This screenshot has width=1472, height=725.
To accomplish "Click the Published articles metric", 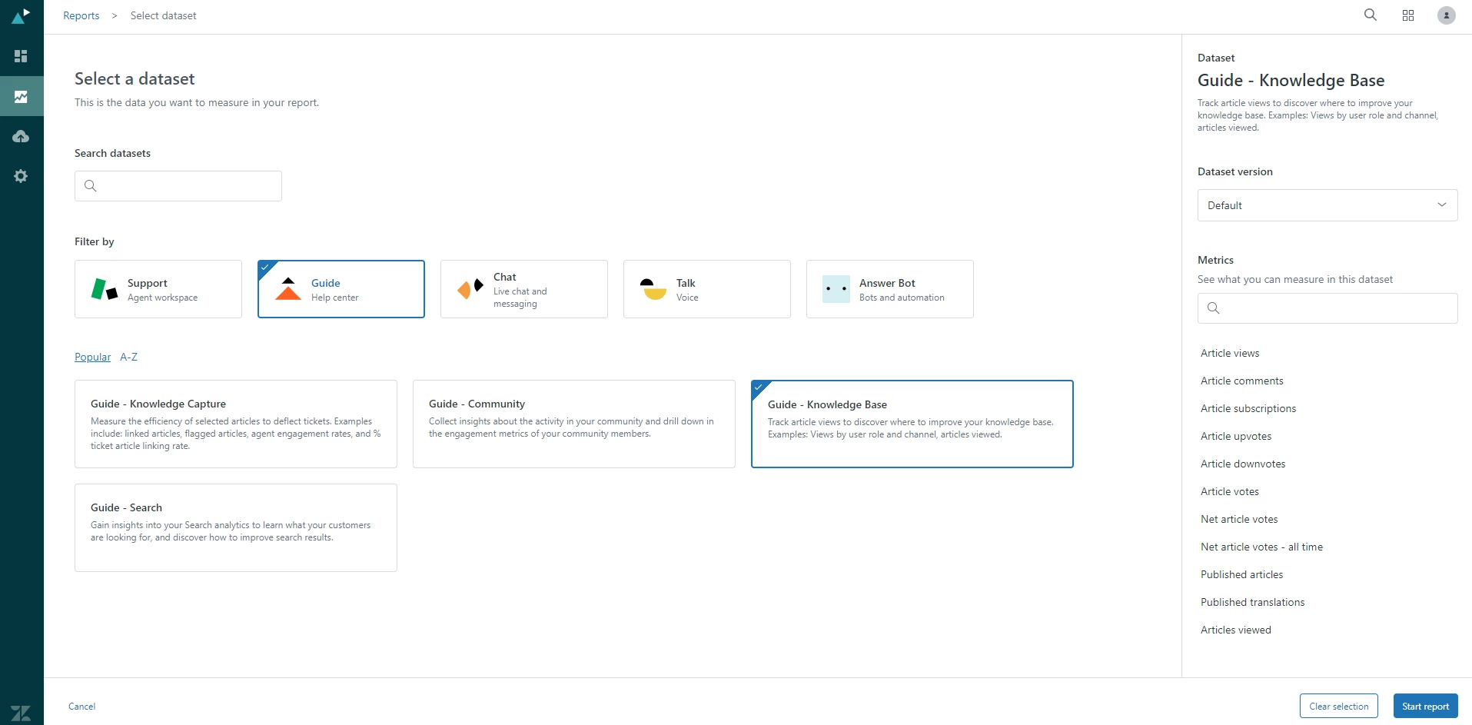I will pos(1242,574).
